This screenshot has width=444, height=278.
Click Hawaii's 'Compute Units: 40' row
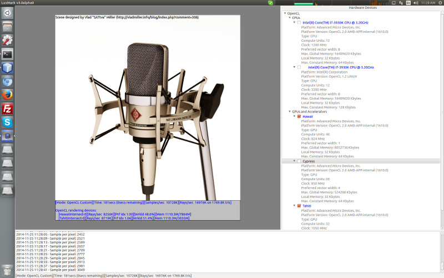click(x=315, y=134)
